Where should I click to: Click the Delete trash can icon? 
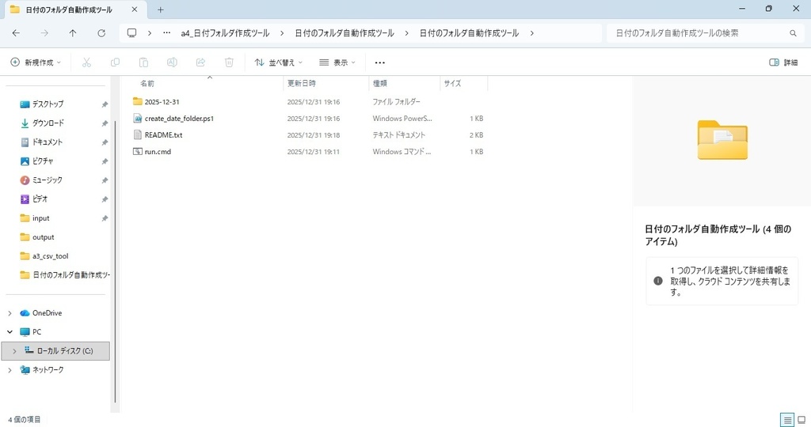tap(229, 62)
